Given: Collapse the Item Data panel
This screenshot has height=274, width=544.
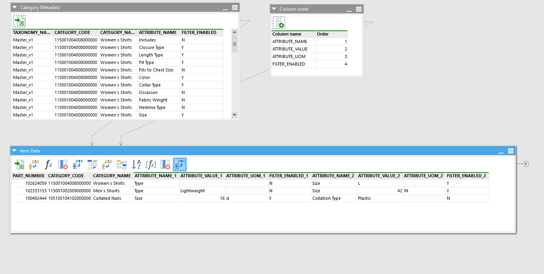Looking at the screenshot, I should (x=14, y=151).
